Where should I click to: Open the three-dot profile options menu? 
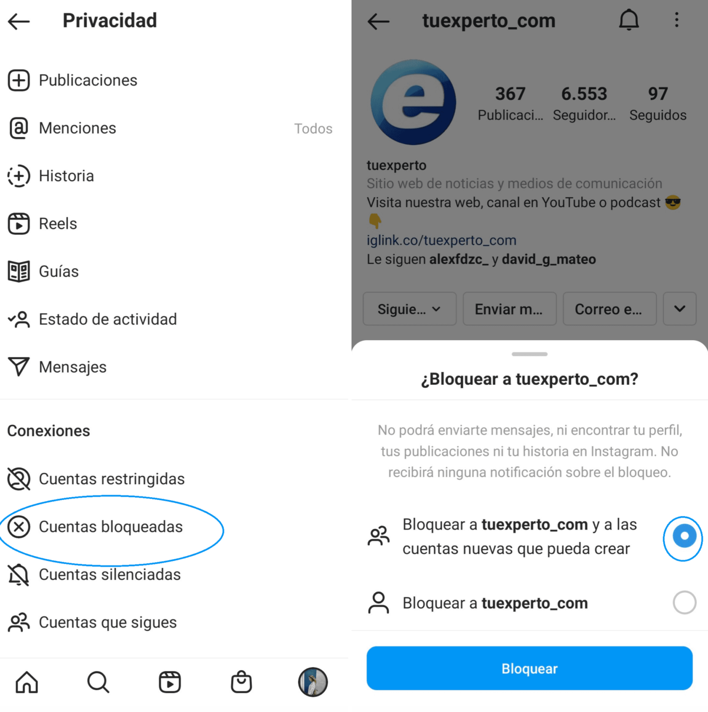point(677,20)
